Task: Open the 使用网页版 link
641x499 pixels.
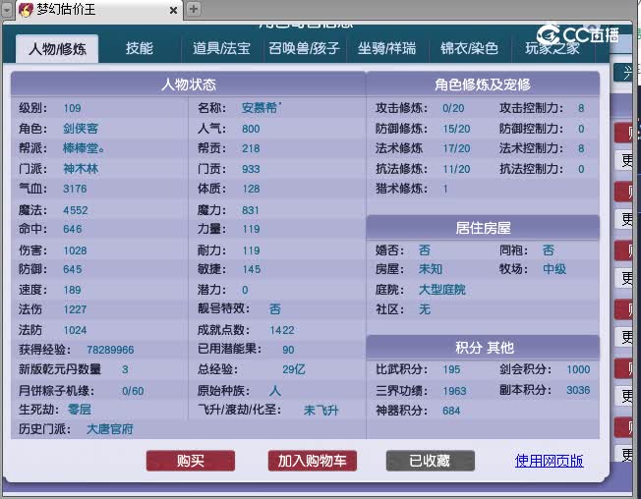Action: point(549,461)
